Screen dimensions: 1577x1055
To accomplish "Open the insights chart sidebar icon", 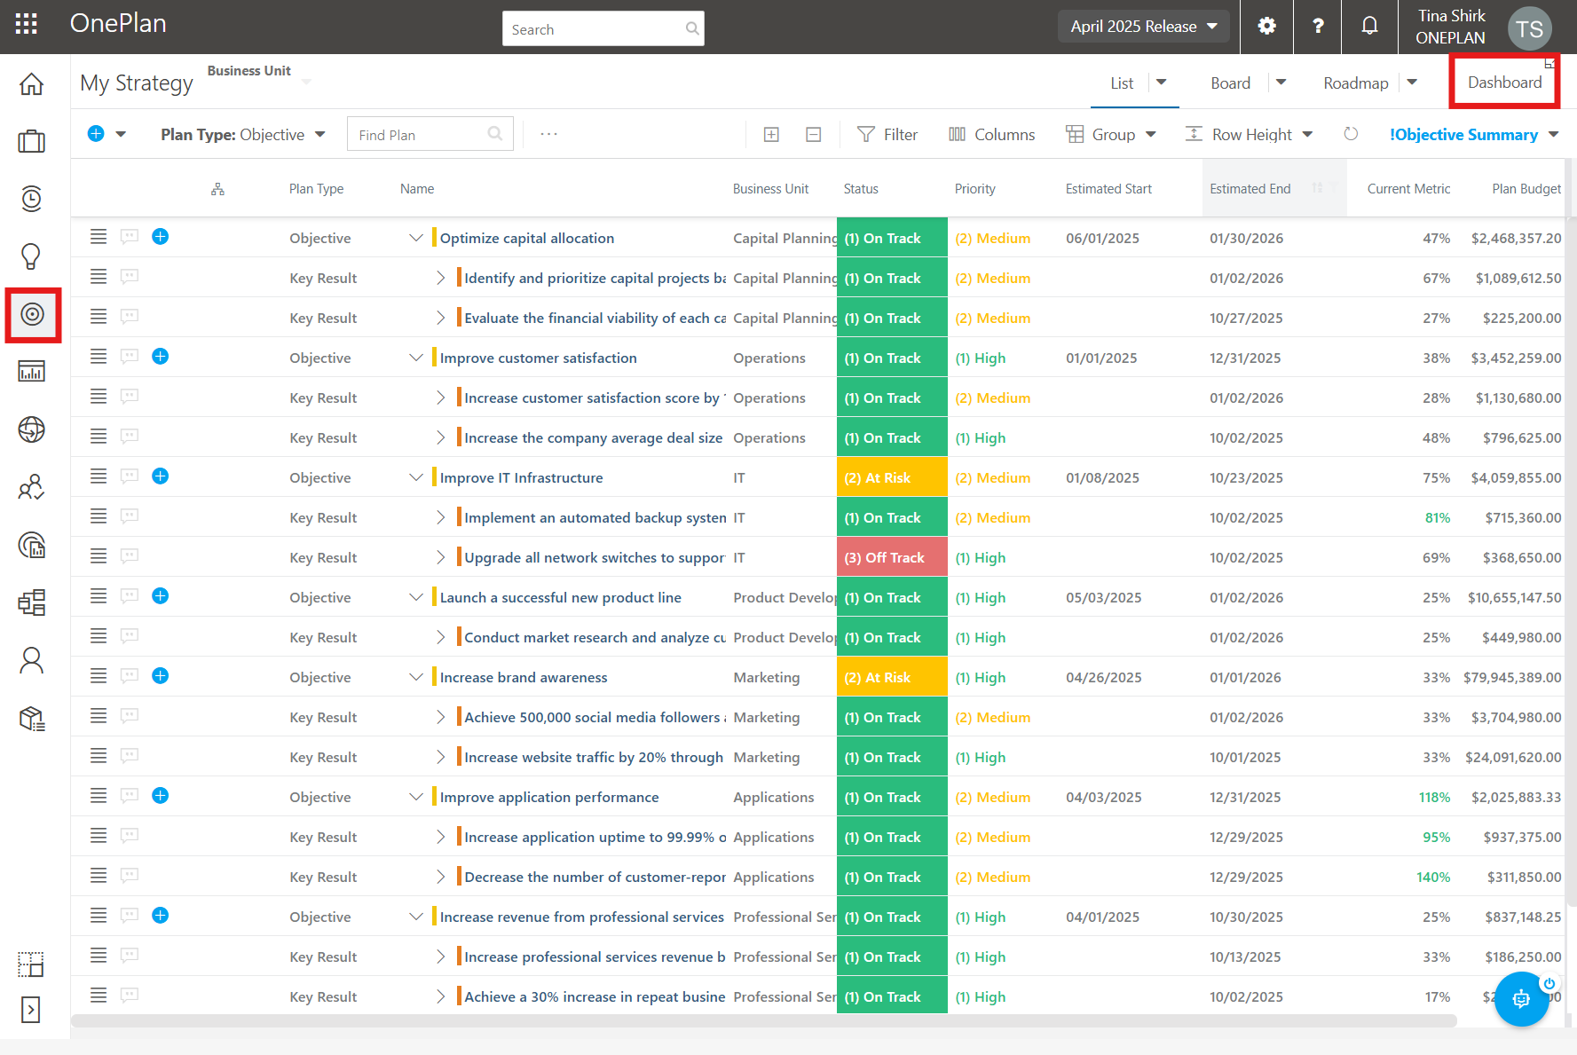I will pos(32,545).
